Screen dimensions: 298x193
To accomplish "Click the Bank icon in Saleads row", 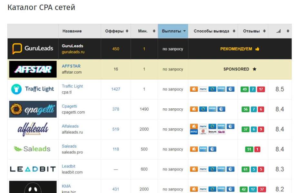I will [x=203, y=149].
